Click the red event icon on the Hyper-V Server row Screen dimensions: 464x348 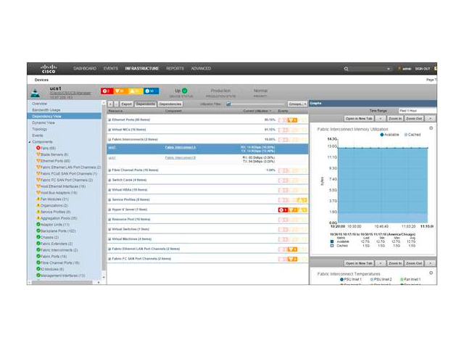click(282, 209)
